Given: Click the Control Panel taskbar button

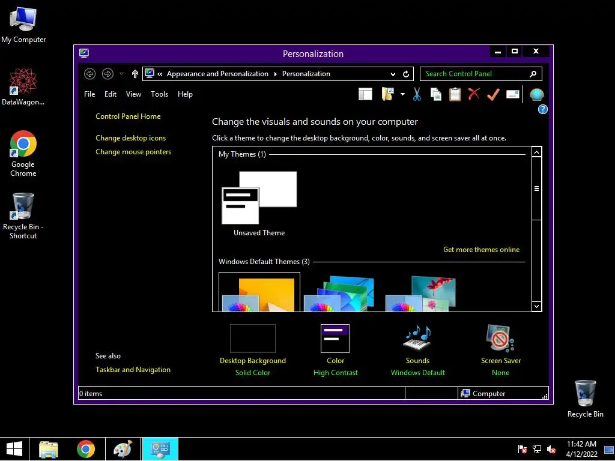Looking at the screenshot, I should pyautogui.click(x=160, y=449).
